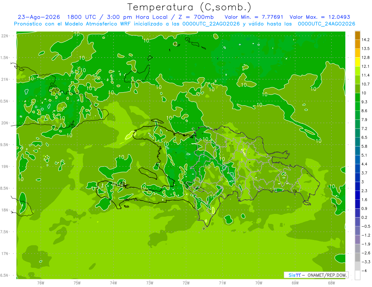Select initialization time "0000UTC_22AGO2026"
Image resolution: width=372 pixels, height=287 pixels.
coord(210,24)
